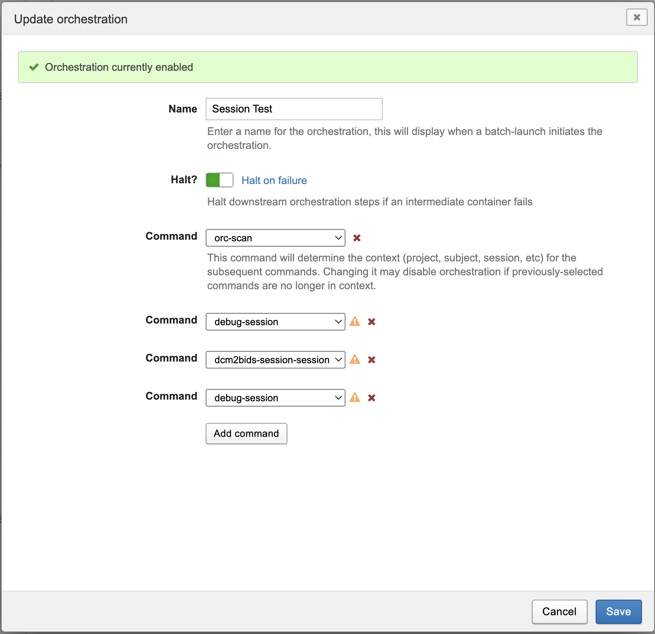
Task: Click warning icon beside first debug-session command
Action: click(355, 321)
